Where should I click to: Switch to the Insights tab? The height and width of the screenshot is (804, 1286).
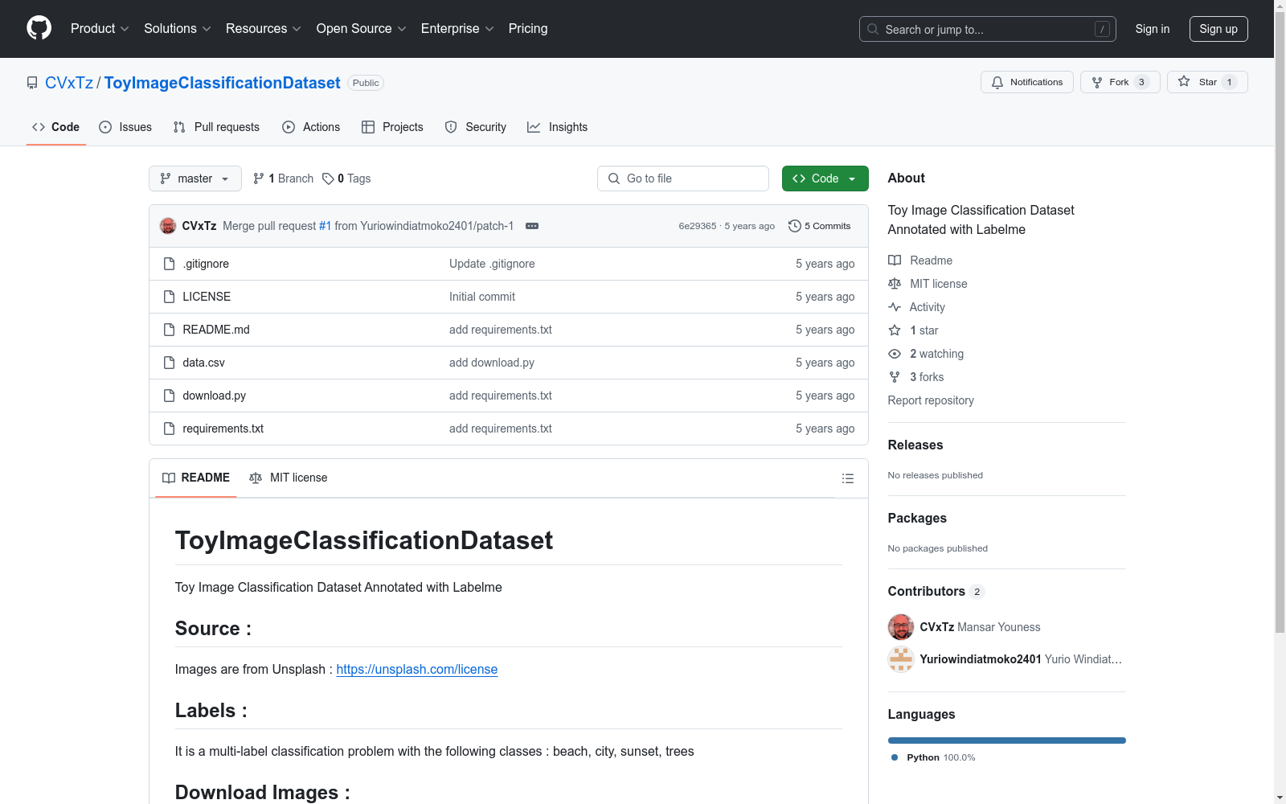[x=558, y=127]
